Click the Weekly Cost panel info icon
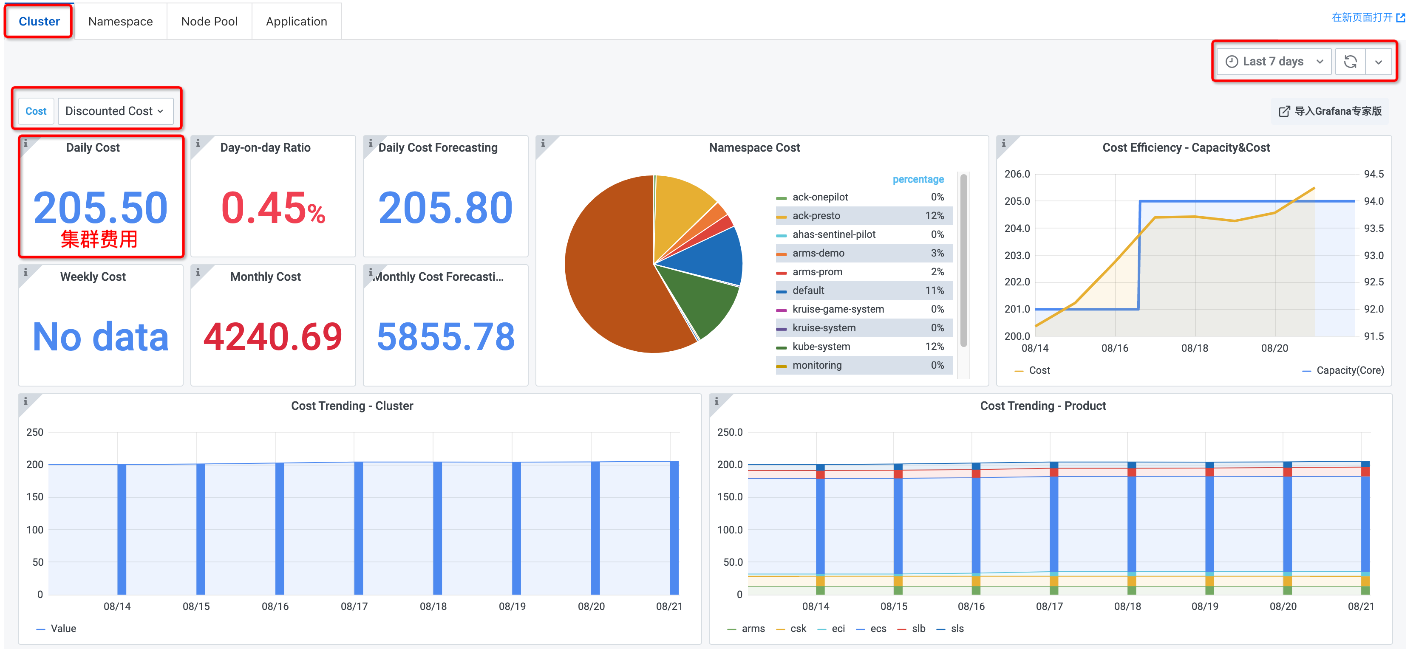The width and height of the screenshot is (1416, 649). click(25, 273)
